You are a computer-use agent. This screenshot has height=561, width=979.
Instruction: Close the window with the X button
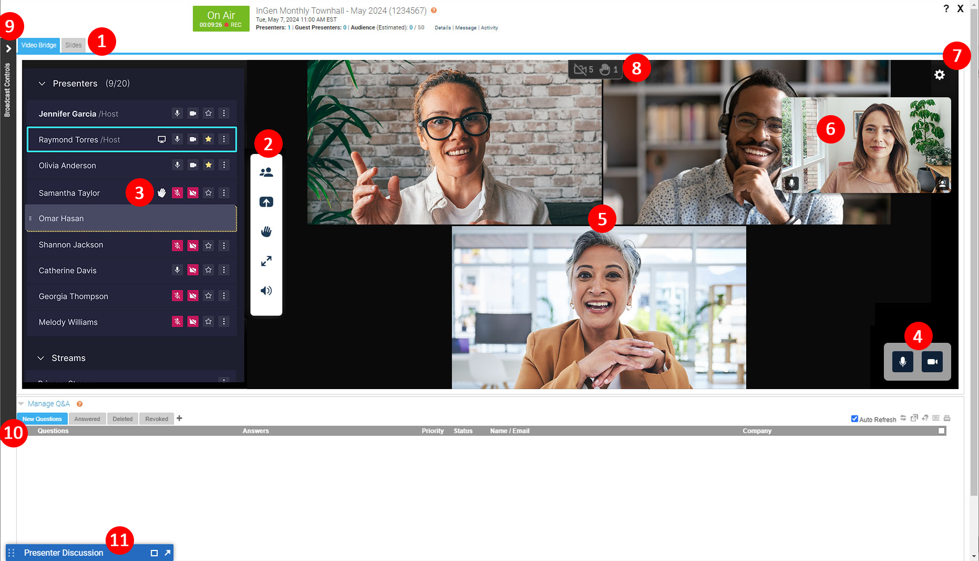960,8
